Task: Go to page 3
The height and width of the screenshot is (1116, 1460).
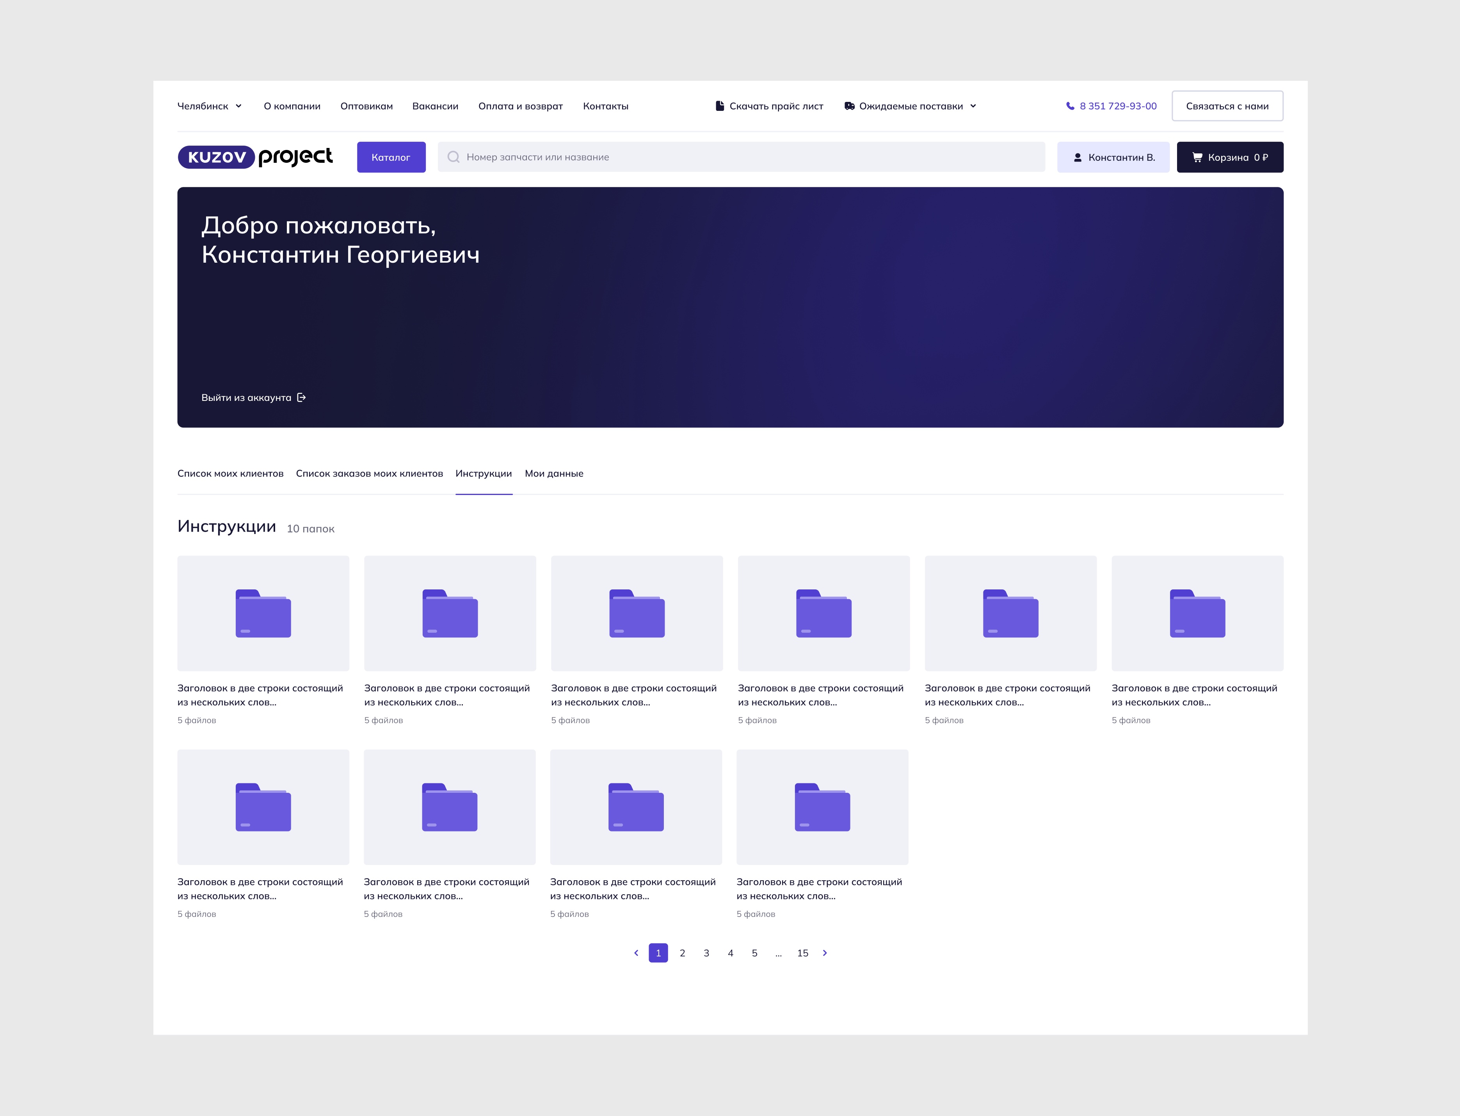Action: [706, 952]
